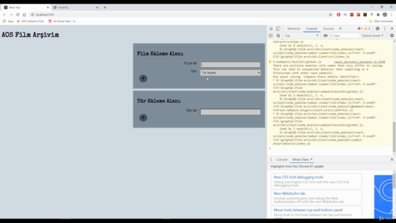Switch to the DevTools Sources tab

tap(329, 28)
